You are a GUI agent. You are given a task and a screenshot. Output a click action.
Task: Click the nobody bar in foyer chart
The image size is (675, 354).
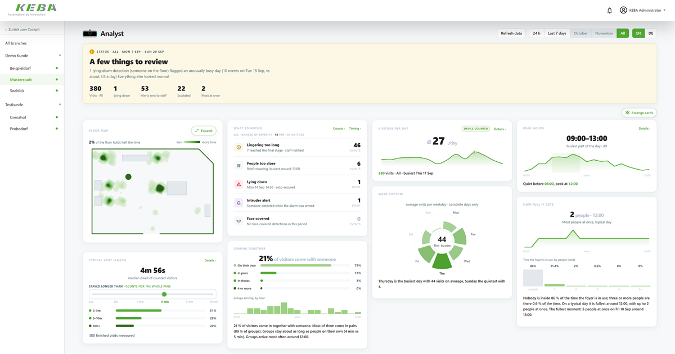(533, 278)
